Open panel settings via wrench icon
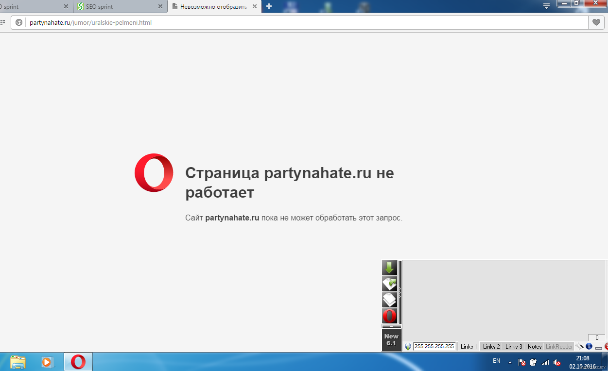Image resolution: width=608 pixels, height=371 pixels. click(579, 346)
